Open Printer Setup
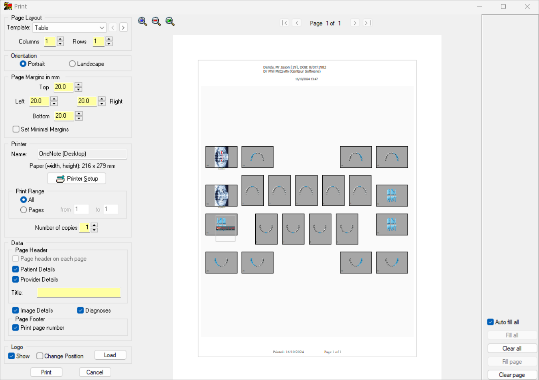 (x=77, y=179)
